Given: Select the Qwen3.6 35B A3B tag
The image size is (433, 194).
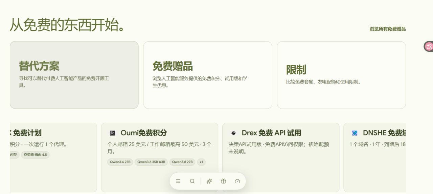Looking at the screenshot, I should (151, 162).
